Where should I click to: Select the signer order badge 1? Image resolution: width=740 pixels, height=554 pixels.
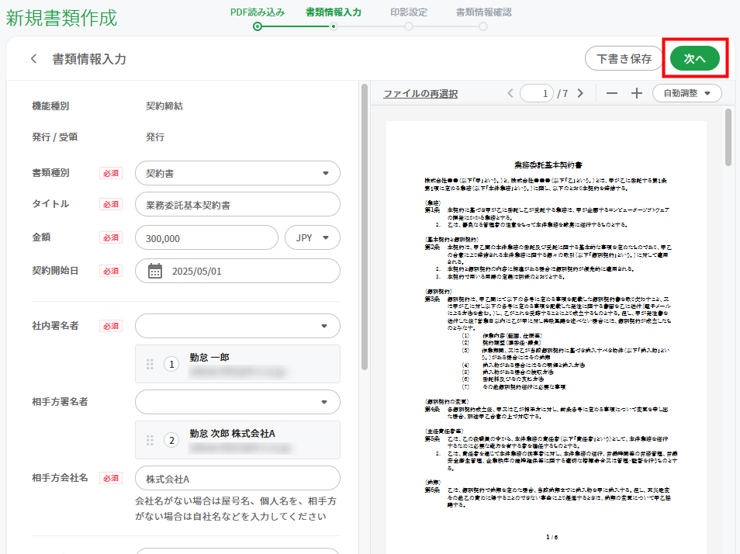click(x=171, y=365)
